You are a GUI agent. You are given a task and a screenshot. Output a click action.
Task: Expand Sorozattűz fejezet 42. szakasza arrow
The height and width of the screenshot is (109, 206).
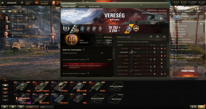point(88,73)
